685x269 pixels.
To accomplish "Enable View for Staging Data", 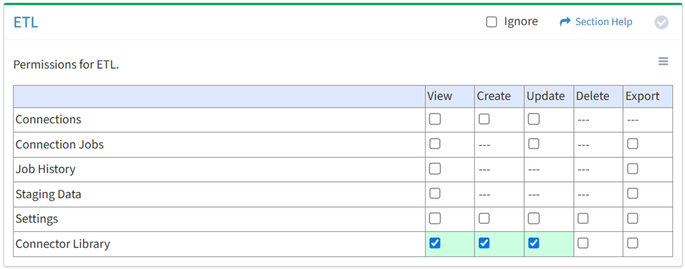I will (x=434, y=194).
